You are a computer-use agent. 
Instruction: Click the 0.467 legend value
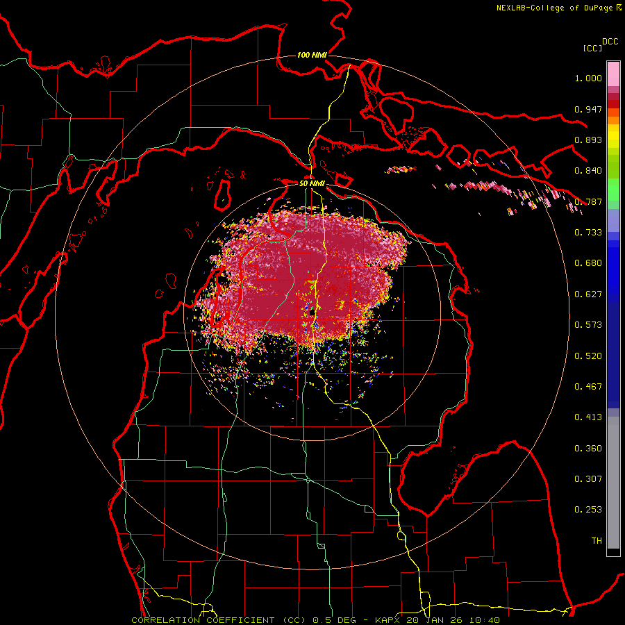click(x=588, y=387)
